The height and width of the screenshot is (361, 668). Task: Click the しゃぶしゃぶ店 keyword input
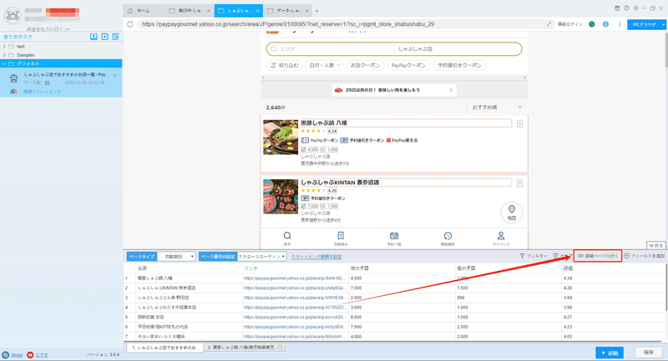coord(458,49)
